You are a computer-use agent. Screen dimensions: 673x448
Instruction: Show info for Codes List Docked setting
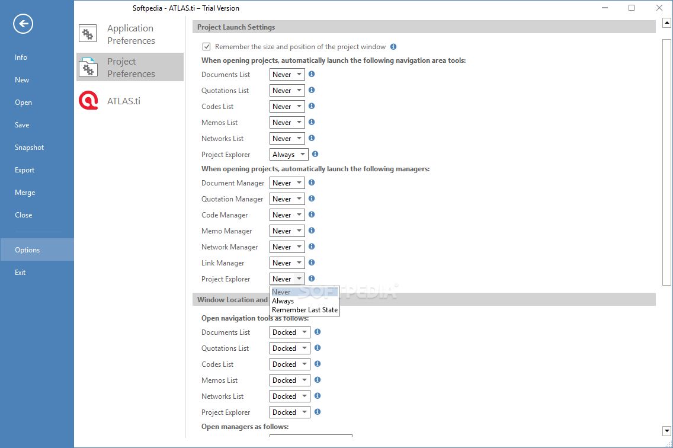[318, 364]
